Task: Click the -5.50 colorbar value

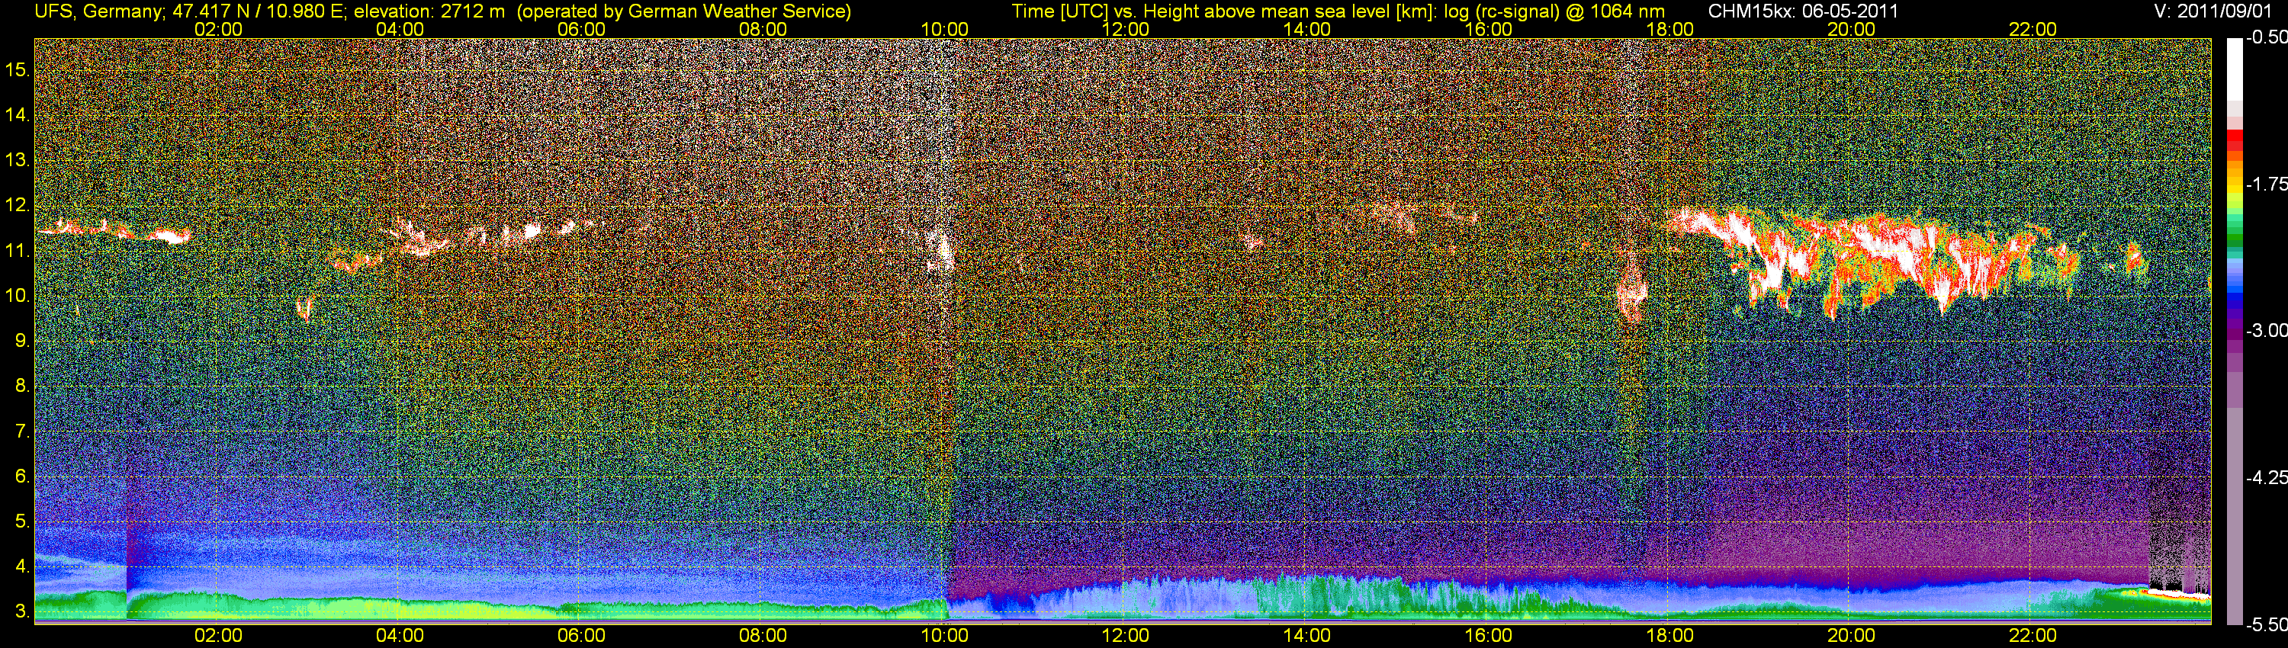Action: point(2267,625)
